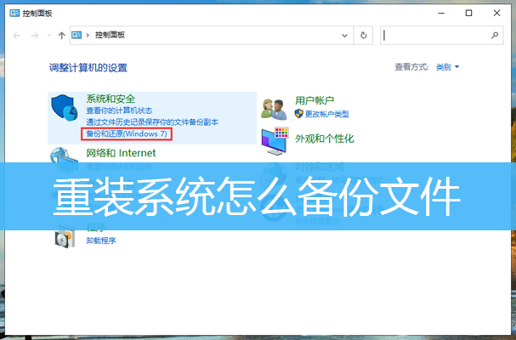The height and width of the screenshot is (340, 516).
Task: Open 备份和还原(Windows 7) link
Action: 127,134
